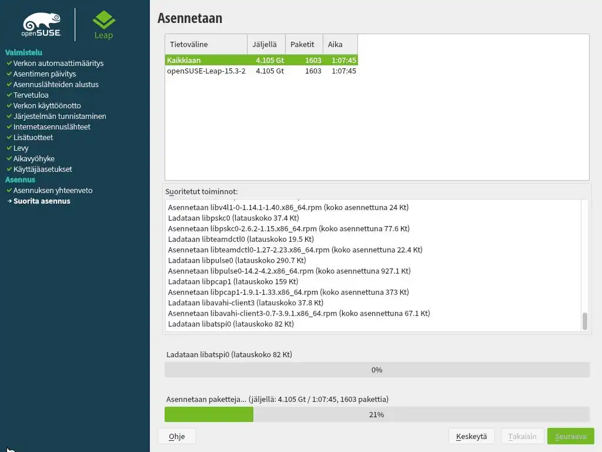The height and width of the screenshot is (452, 602).
Task: Click log line Asennetaan libpulse0-14.2
Action: pos(289,271)
